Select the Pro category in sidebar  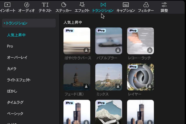[x=10, y=46]
